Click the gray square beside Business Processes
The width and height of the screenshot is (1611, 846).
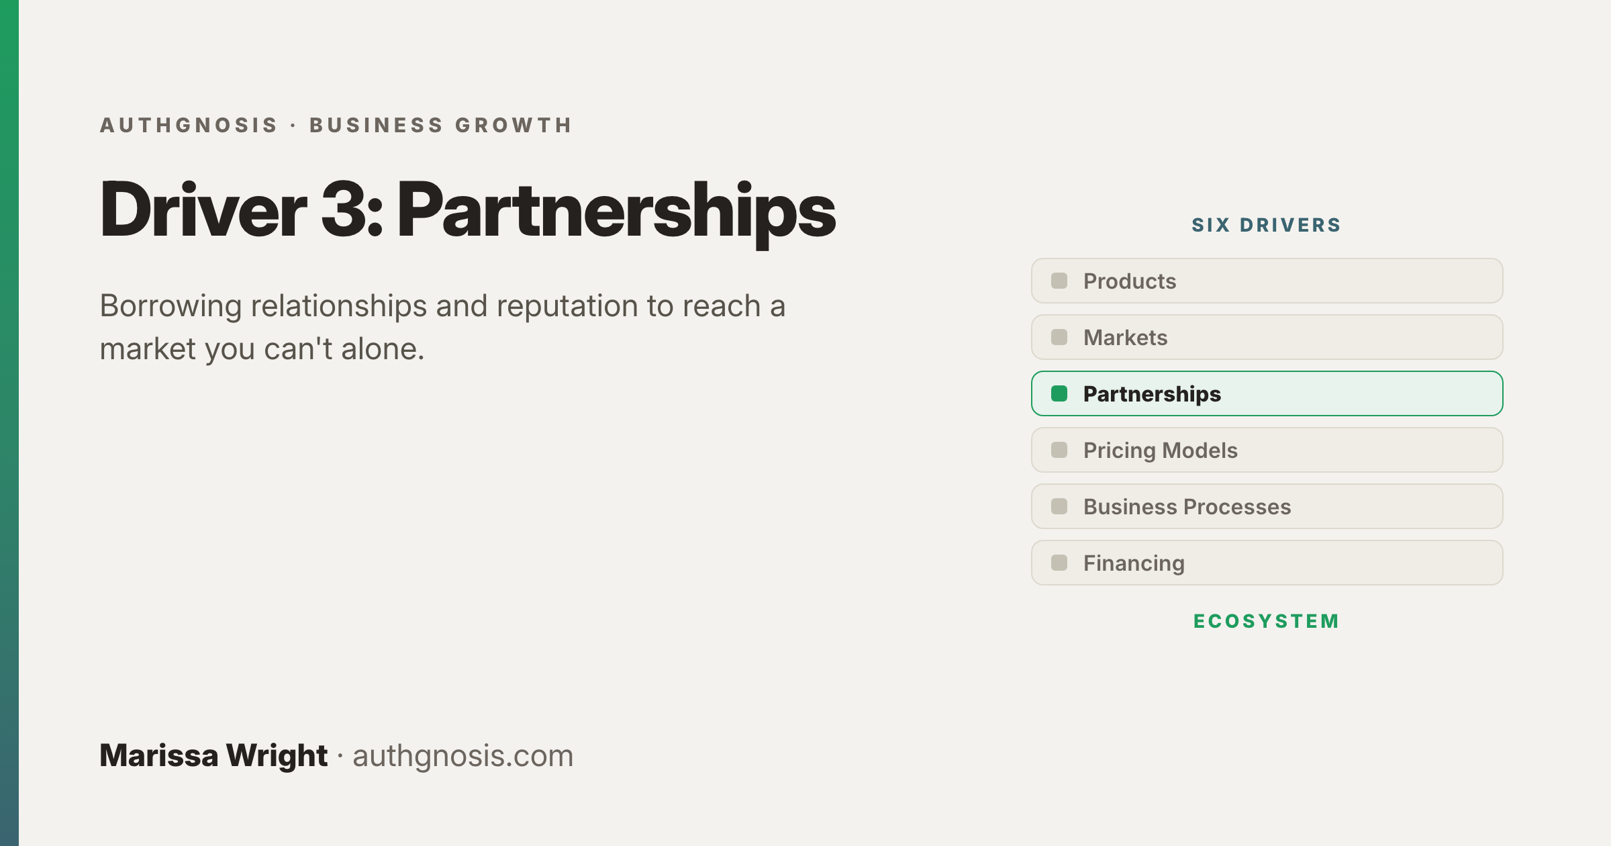click(1059, 506)
